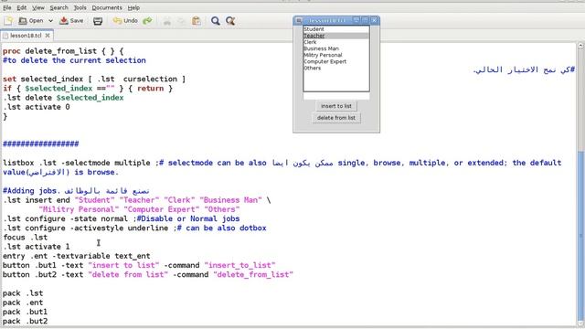The image size is (585, 329).
Task: Minimize the lesson18.tcl Tk window
Action: (x=356, y=20)
